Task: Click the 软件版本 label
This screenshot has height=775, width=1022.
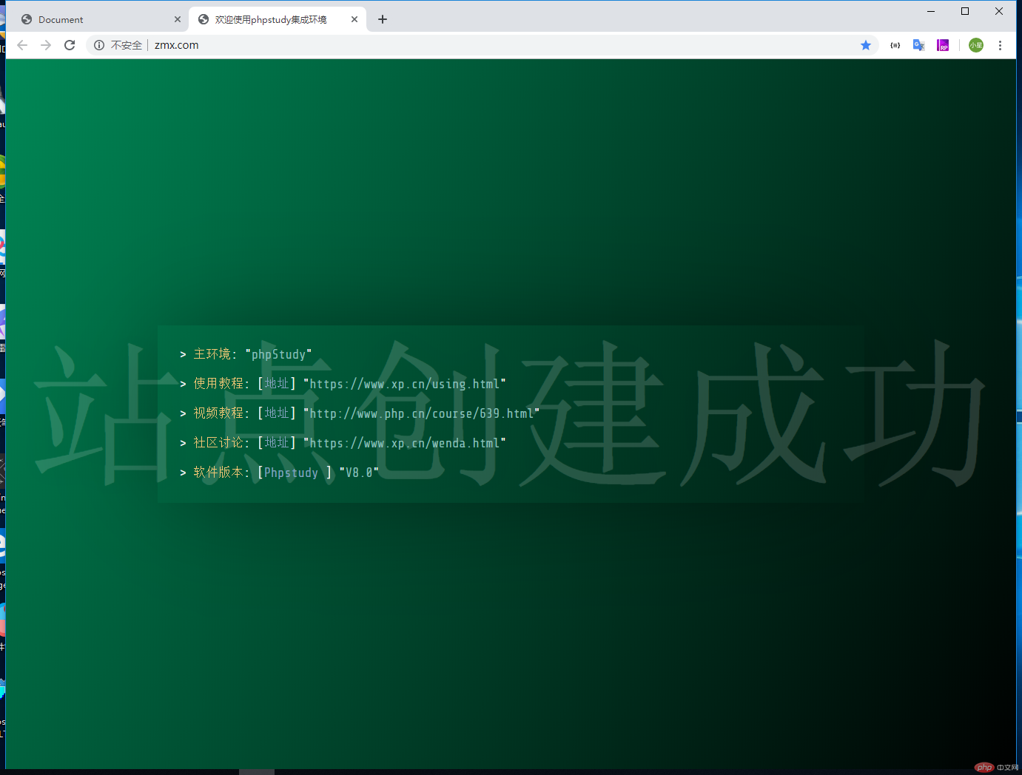Action: [218, 472]
